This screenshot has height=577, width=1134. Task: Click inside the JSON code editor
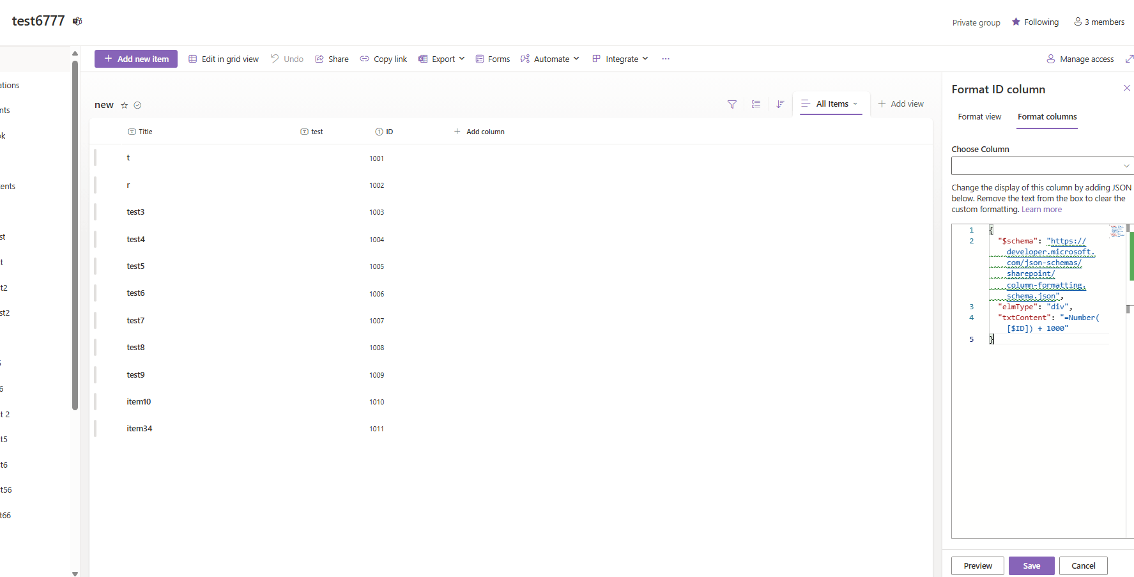[1038, 381]
